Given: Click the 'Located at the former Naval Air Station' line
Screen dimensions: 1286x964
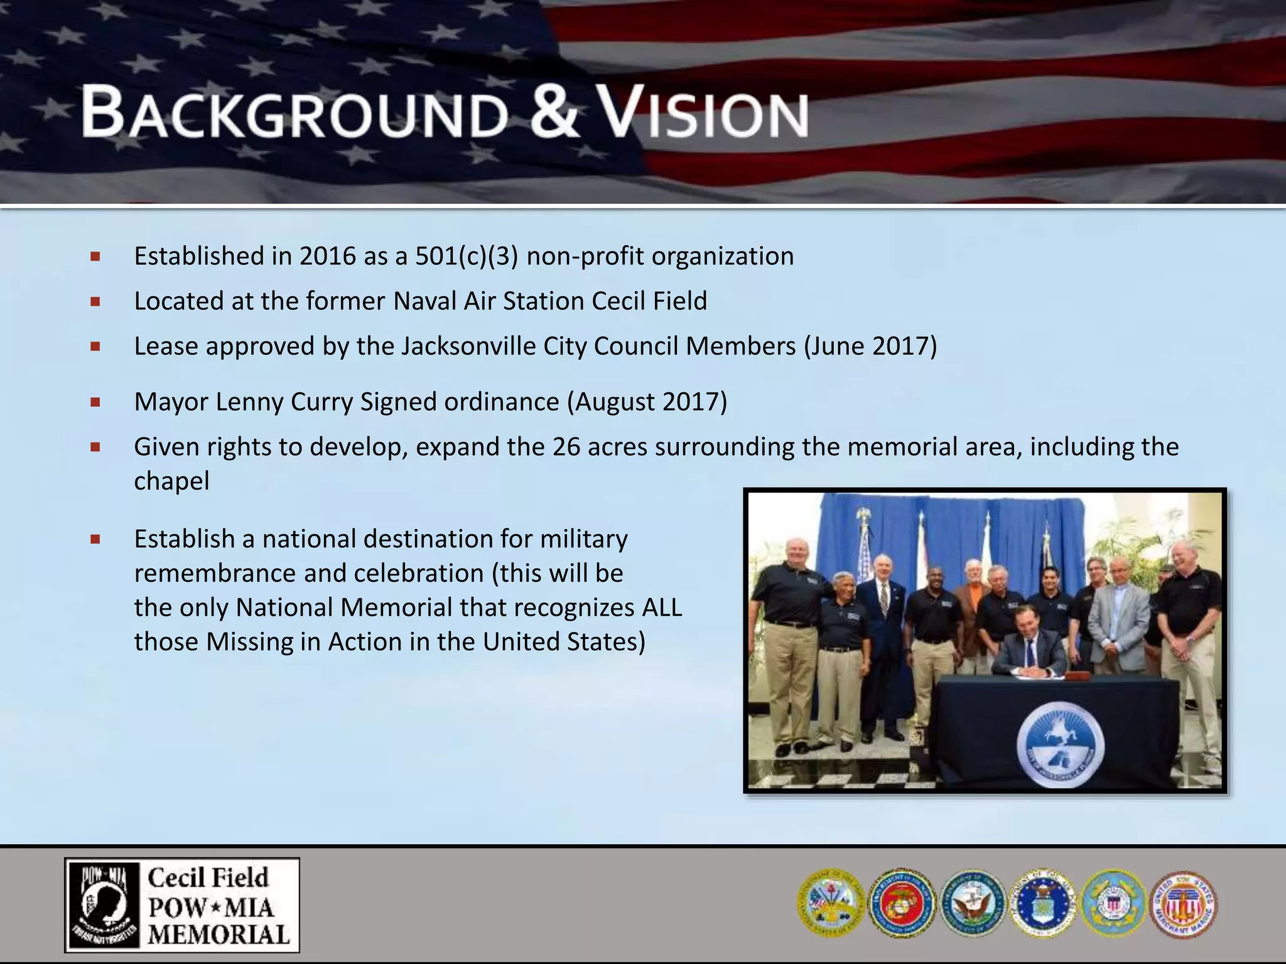Looking at the screenshot, I should (421, 301).
